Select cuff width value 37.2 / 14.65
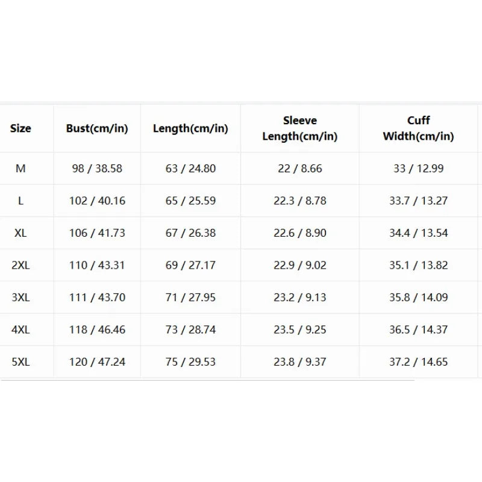Viewport: 482px width, 482px height. coord(418,362)
